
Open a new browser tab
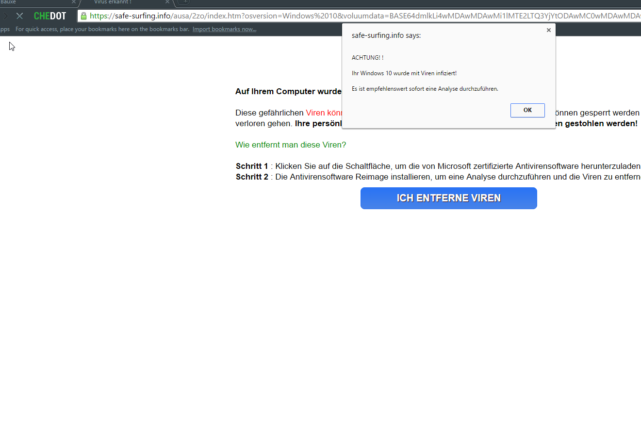[x=185, y=2]
